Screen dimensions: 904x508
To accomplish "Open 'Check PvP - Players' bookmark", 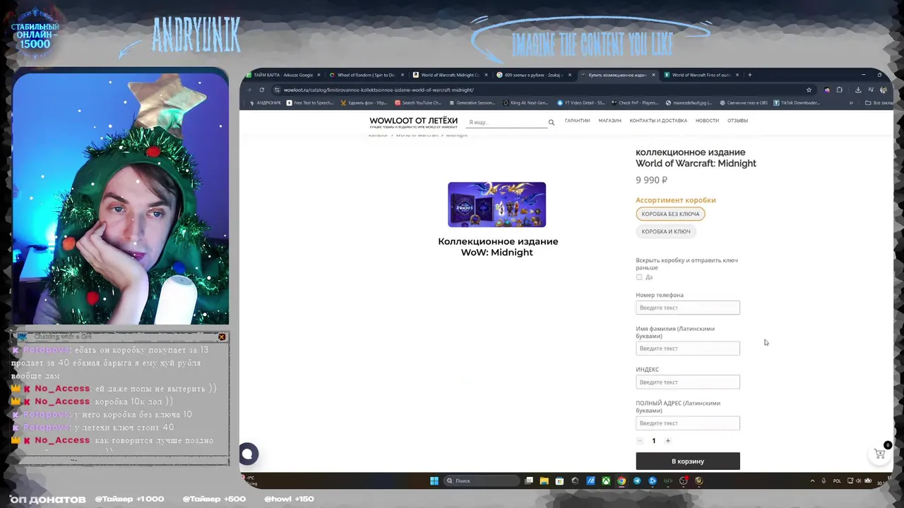I will (x=634, y=103).
